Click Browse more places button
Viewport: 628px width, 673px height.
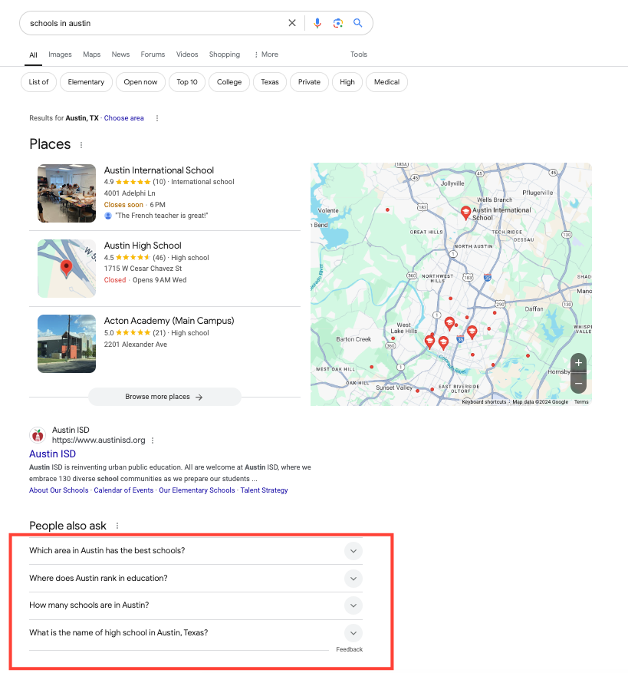click(x=165, y=397)
